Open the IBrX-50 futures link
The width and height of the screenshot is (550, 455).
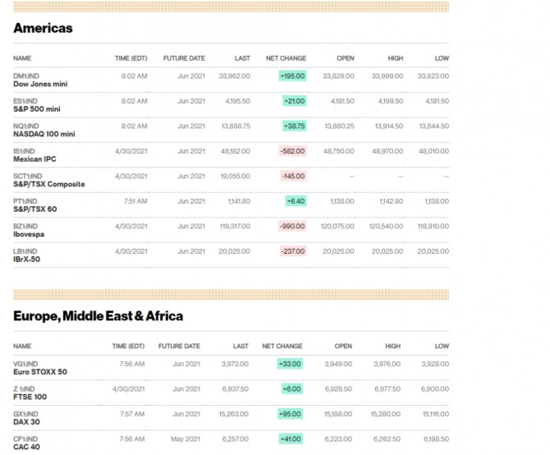coord(26,260)
